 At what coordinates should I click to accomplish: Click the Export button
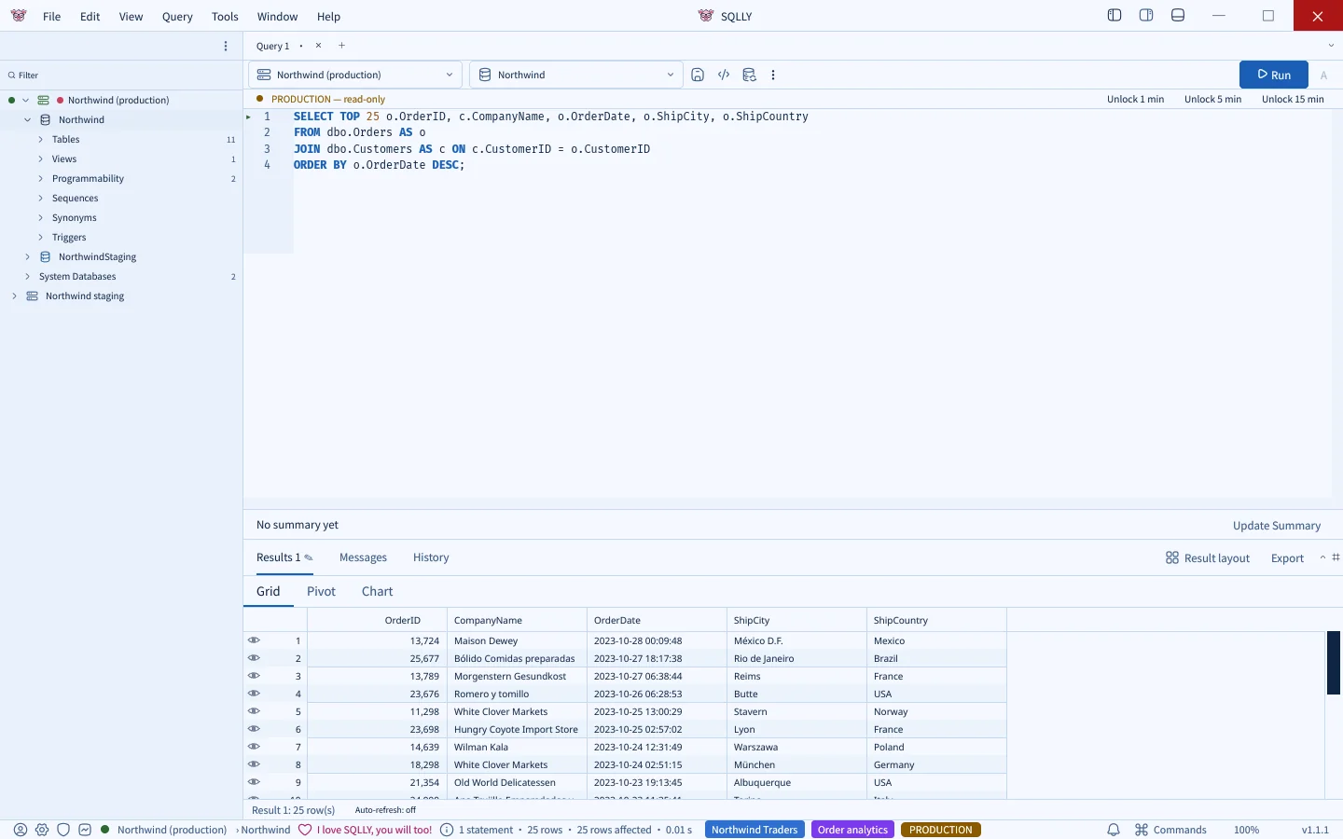(1287, 558)
